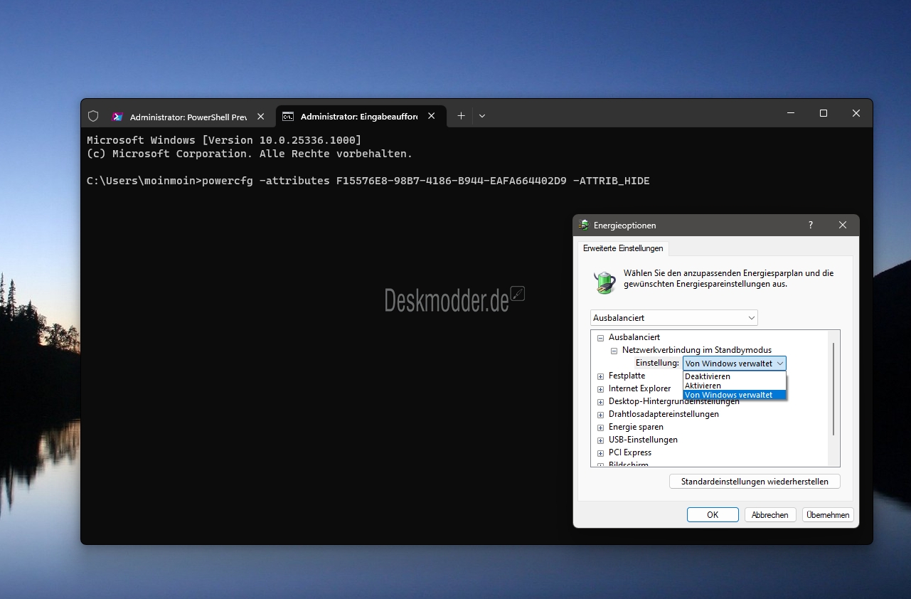The width and height of the screenshot is (911, 599).
Task: Click the powercfg command line in the terminal
Action: (x=368, y=181)
